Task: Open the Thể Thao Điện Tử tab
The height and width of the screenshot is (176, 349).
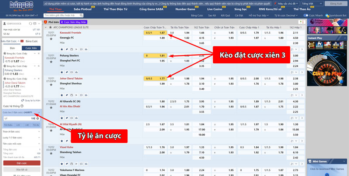Action: [116, 9]
